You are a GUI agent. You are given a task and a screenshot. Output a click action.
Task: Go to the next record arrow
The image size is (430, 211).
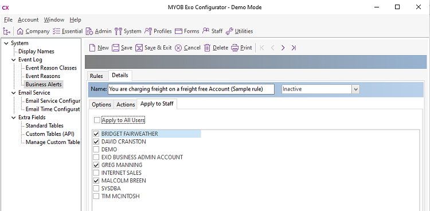(283, 48)
